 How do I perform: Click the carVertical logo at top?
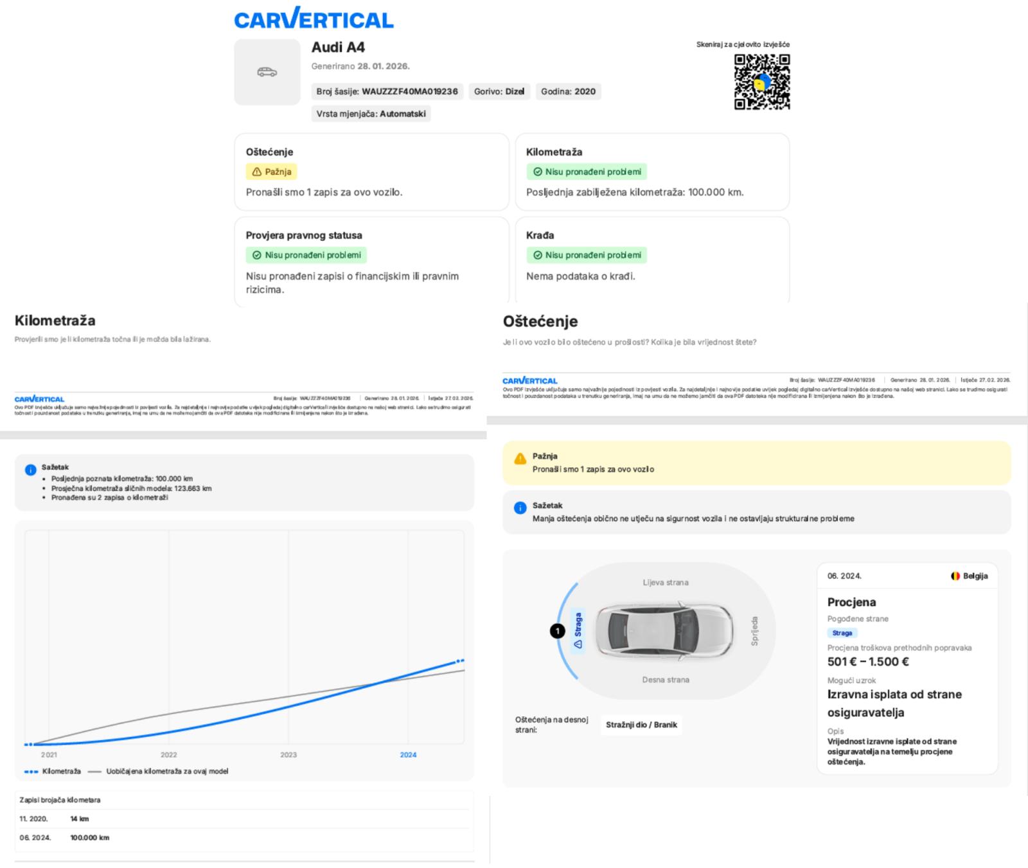tap(314, 19)
